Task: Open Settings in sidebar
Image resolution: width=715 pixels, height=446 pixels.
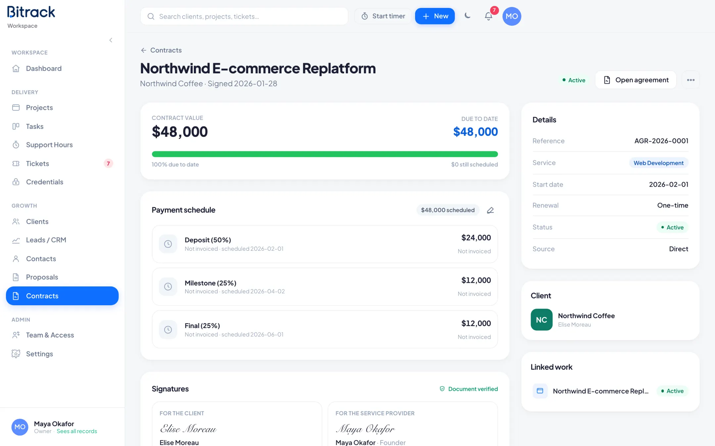Action: point(62,354)
